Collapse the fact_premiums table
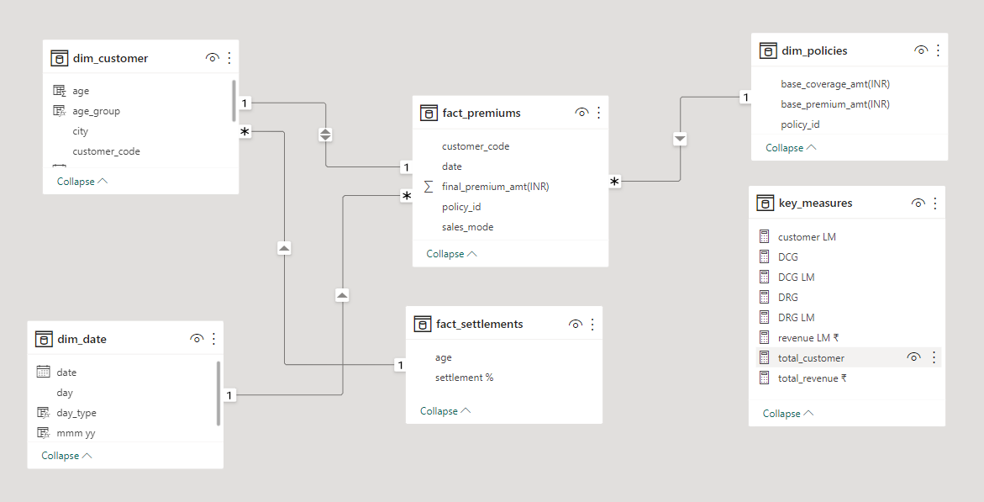984x502 pixels. [x=445, y=253]
